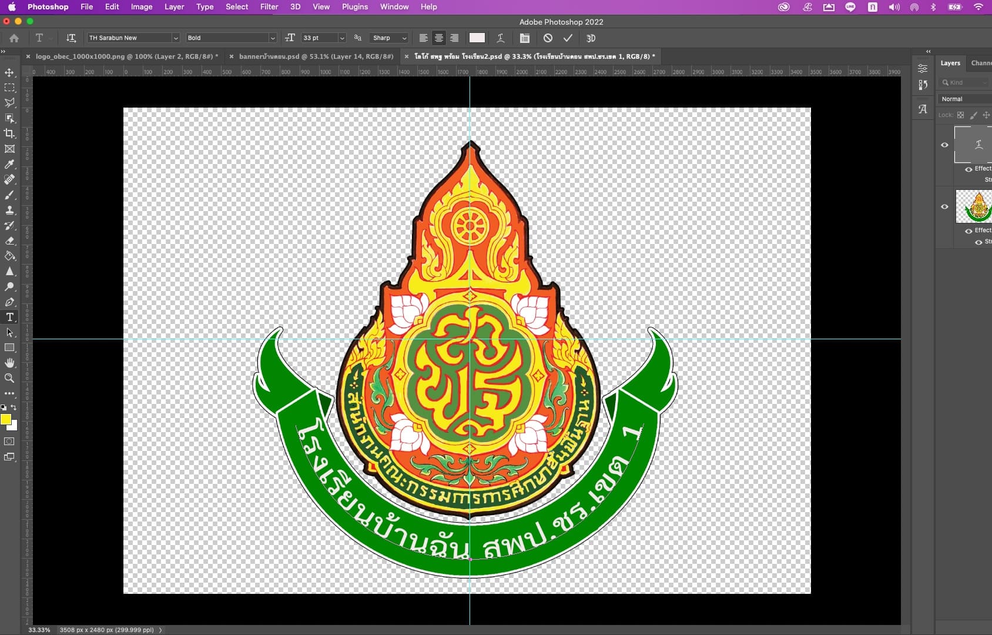Image resolution: width=992 pixels, height=635 pixels.
Task: Hide Effects on the logo layer
Action: pos(968,231)
